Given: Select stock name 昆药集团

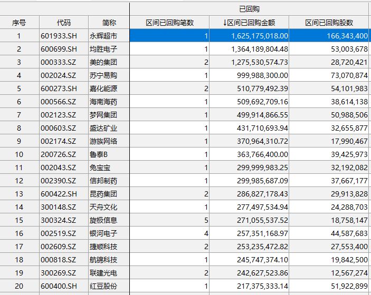Looking at the screenshot, I should [103, 194].
